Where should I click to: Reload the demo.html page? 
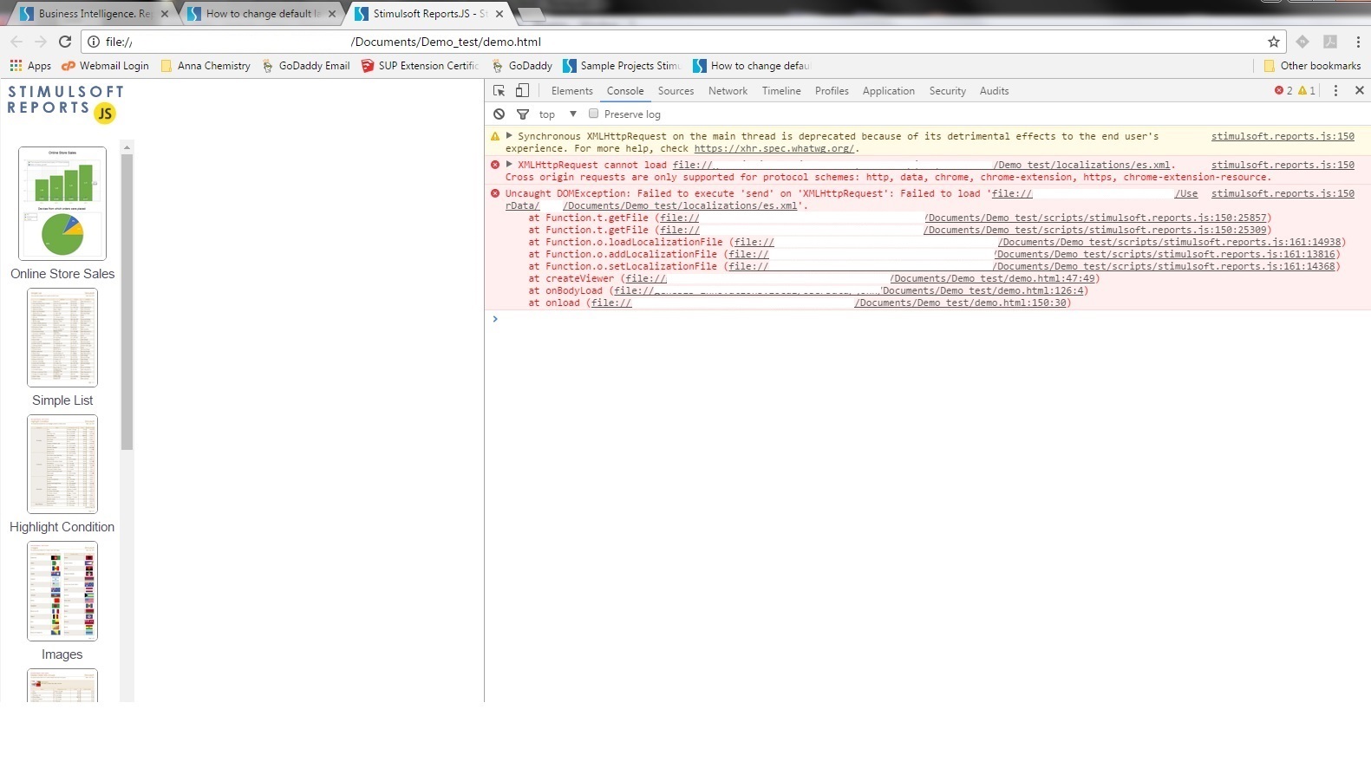pyautogui.click(x=65, y=42)
